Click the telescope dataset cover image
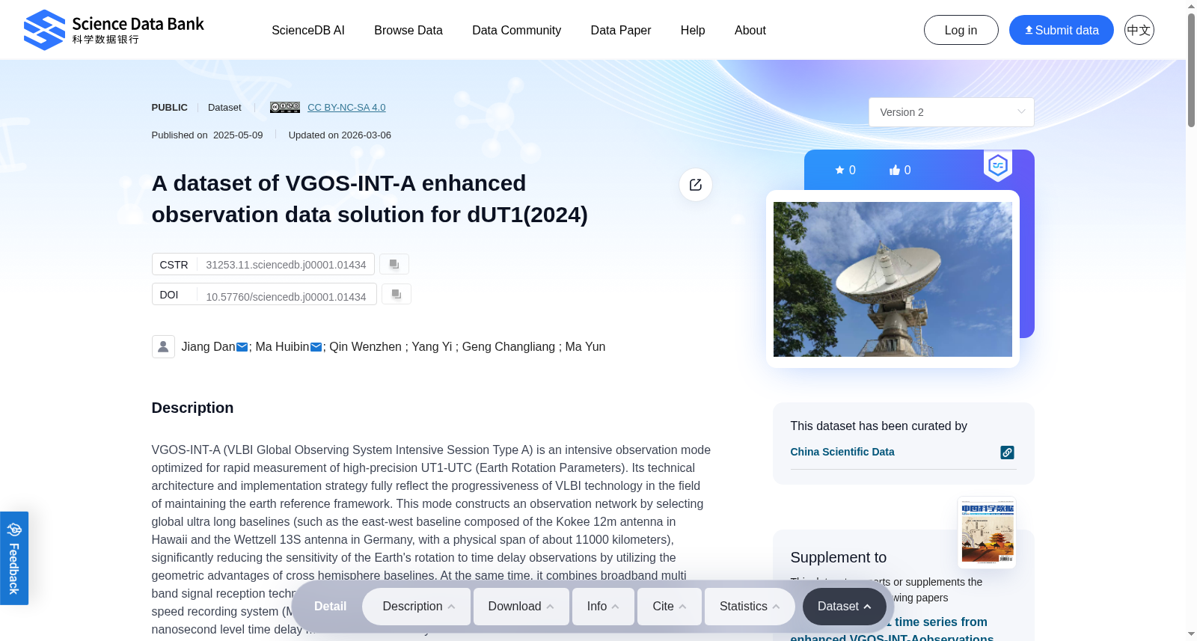The height and width of the screenshot is (641, 1197). click(893, 279)
